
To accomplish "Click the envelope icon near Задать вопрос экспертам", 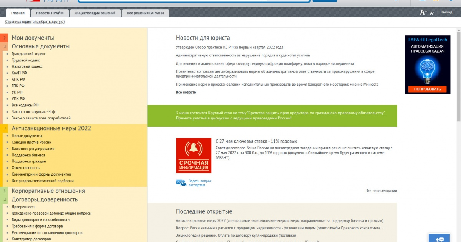I will [x=181, y=182].
